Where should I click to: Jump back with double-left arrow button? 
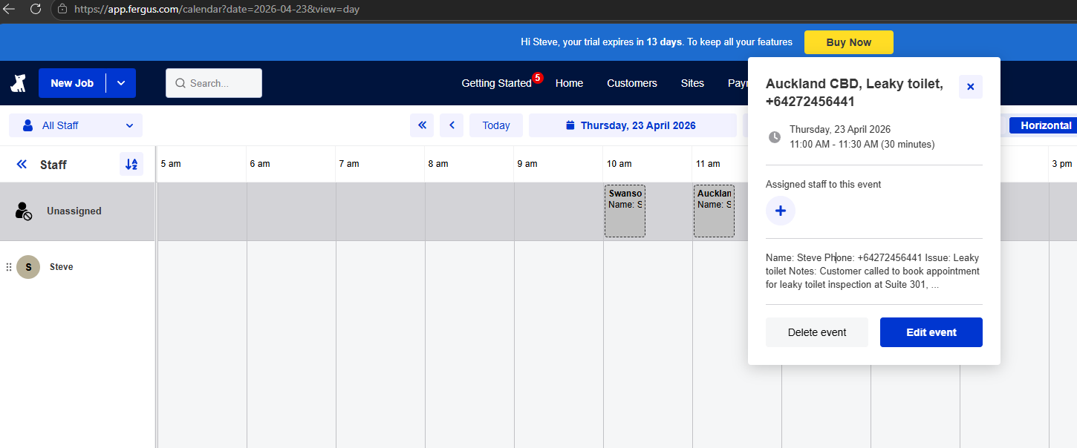(x=421, y=125)
